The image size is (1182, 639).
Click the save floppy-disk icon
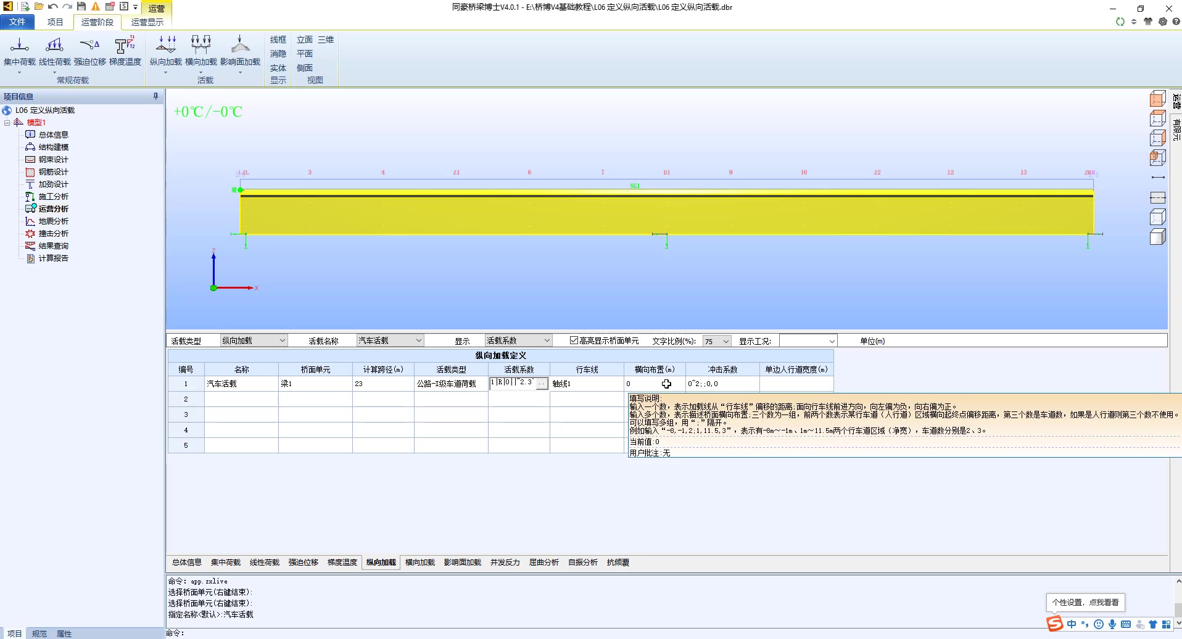[x=81, y=7]
